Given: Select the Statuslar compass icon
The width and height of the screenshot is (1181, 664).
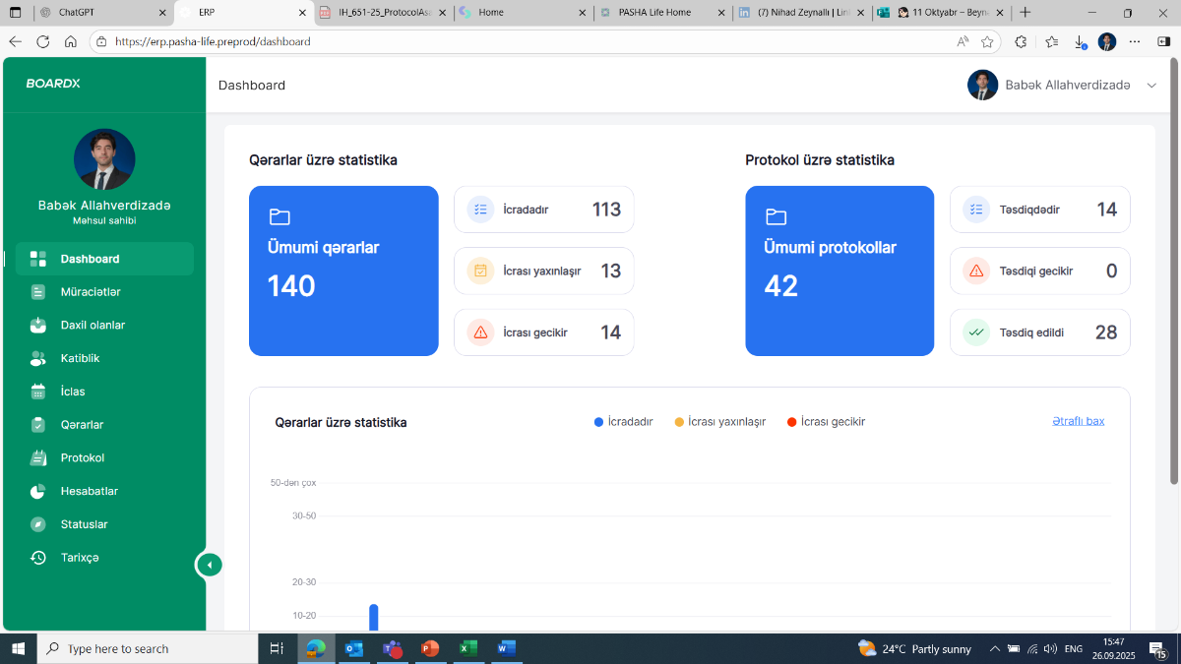Looking at the screenshot, I should coord(38,524).
